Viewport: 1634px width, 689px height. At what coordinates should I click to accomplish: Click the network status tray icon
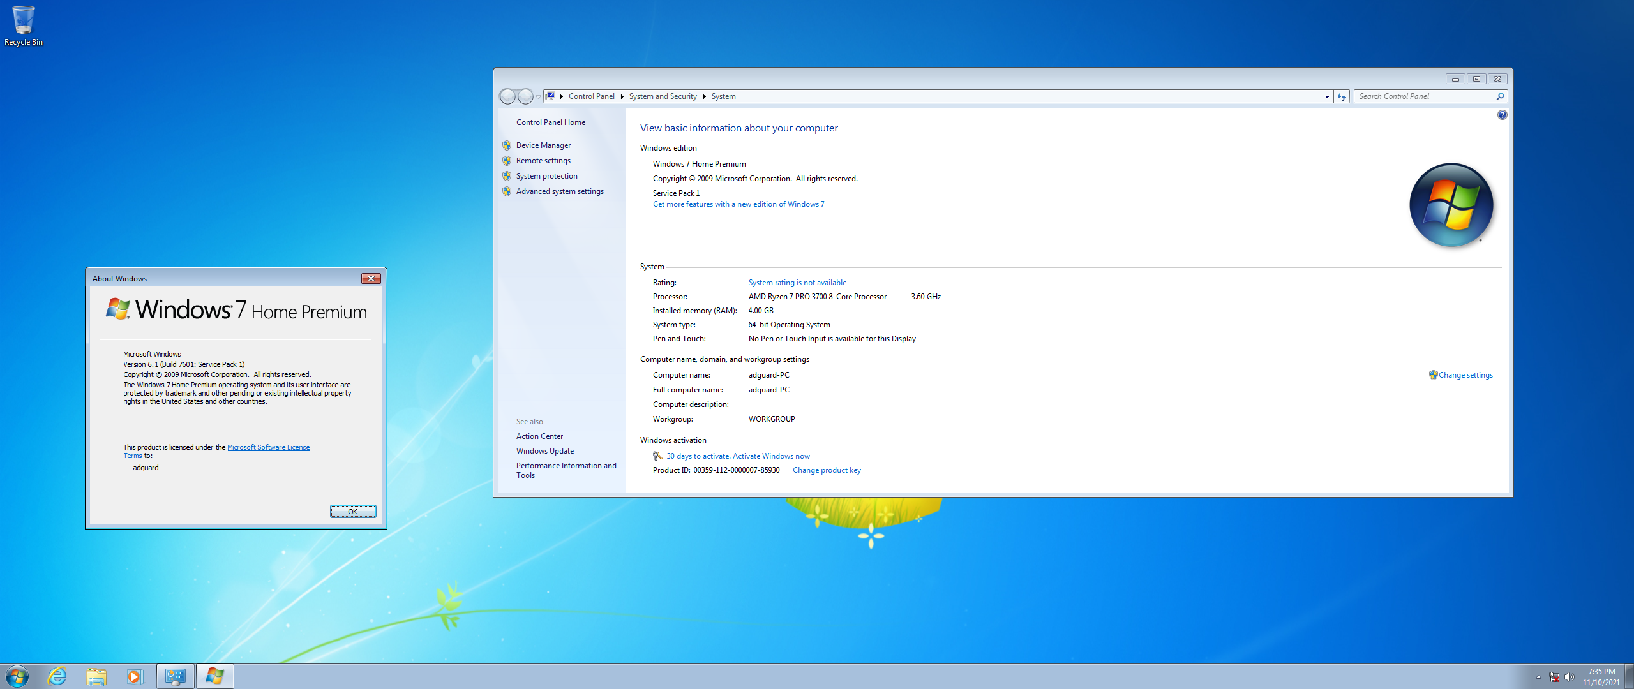[x=1554, y=677]
